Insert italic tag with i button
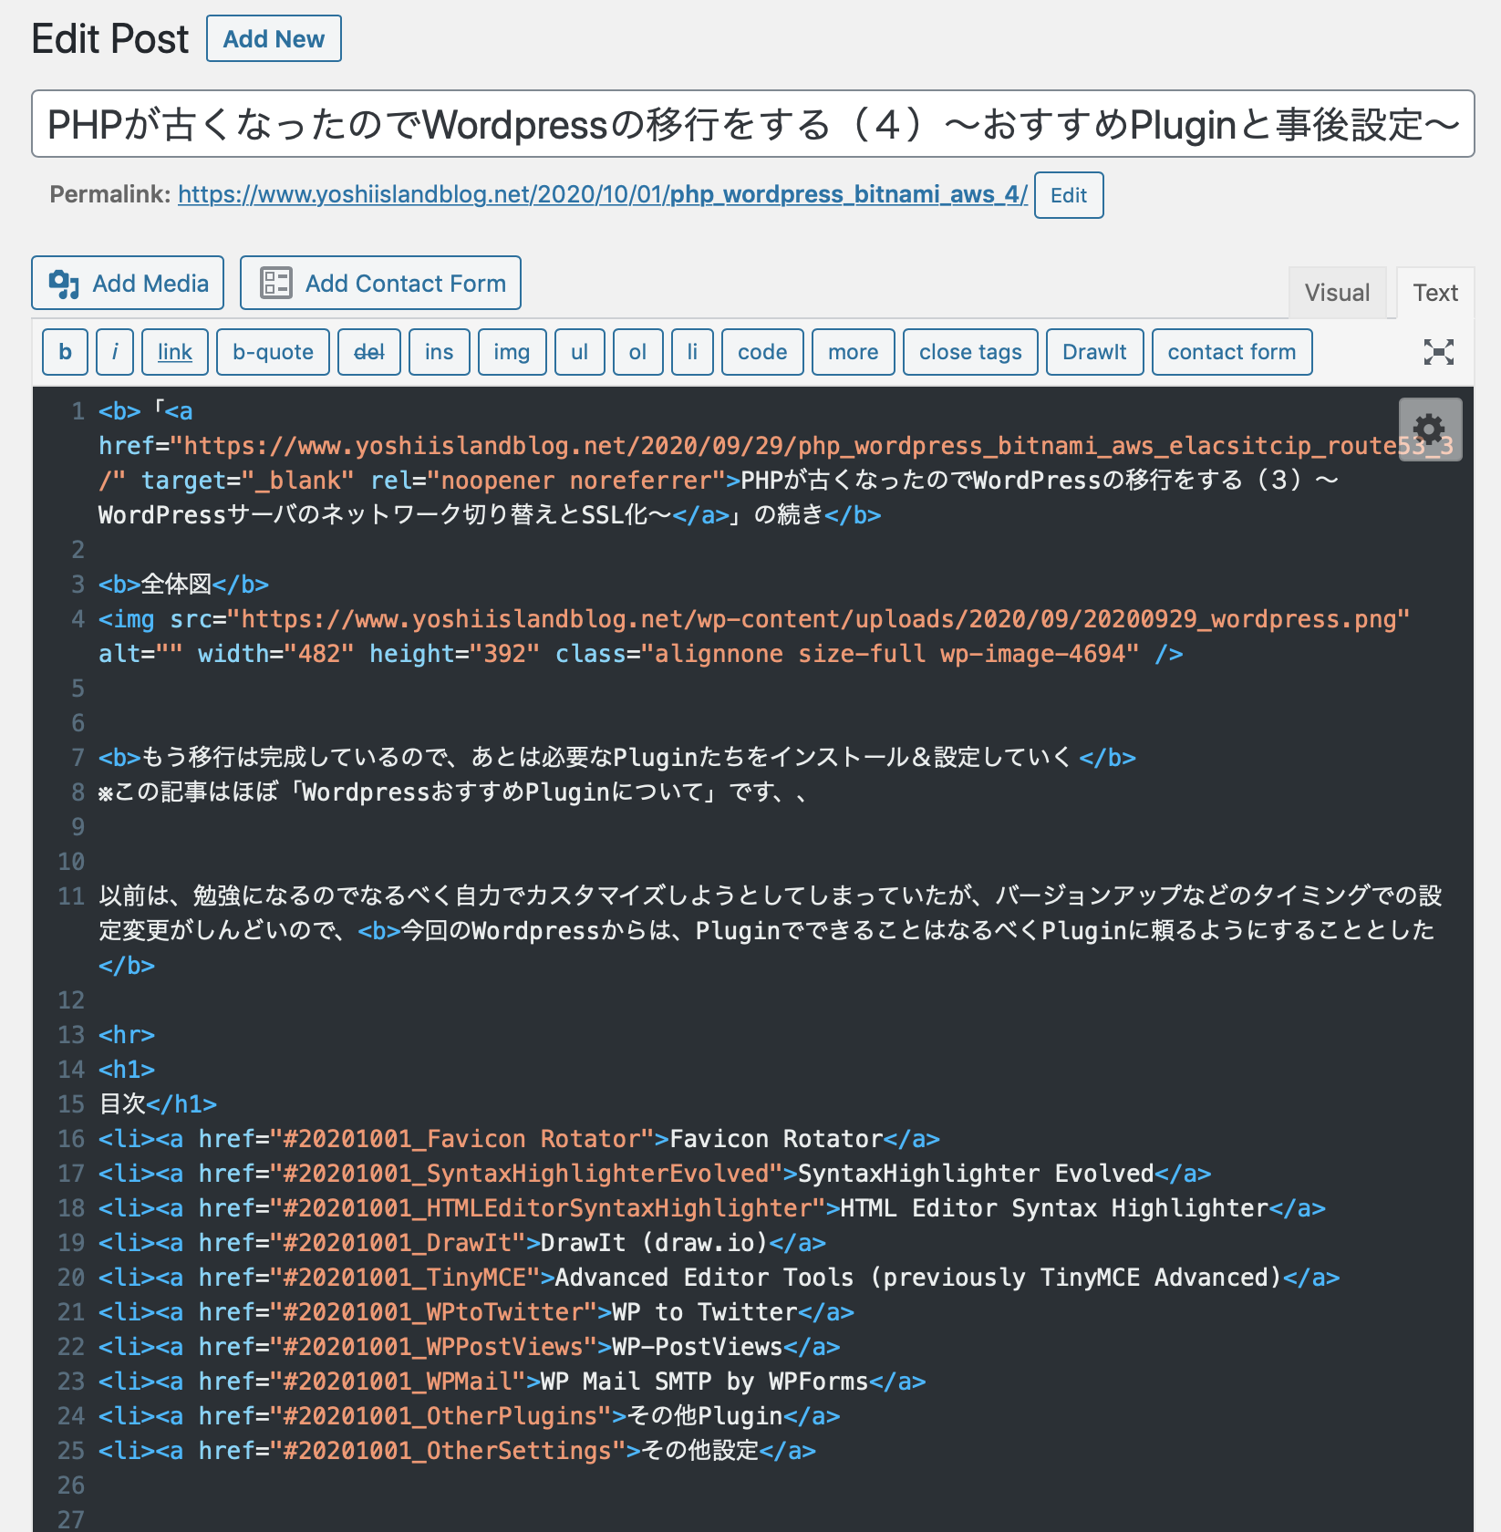The height and width of the screenshot is (1532, 1501). pyautogui.click(x=115, y=352)
